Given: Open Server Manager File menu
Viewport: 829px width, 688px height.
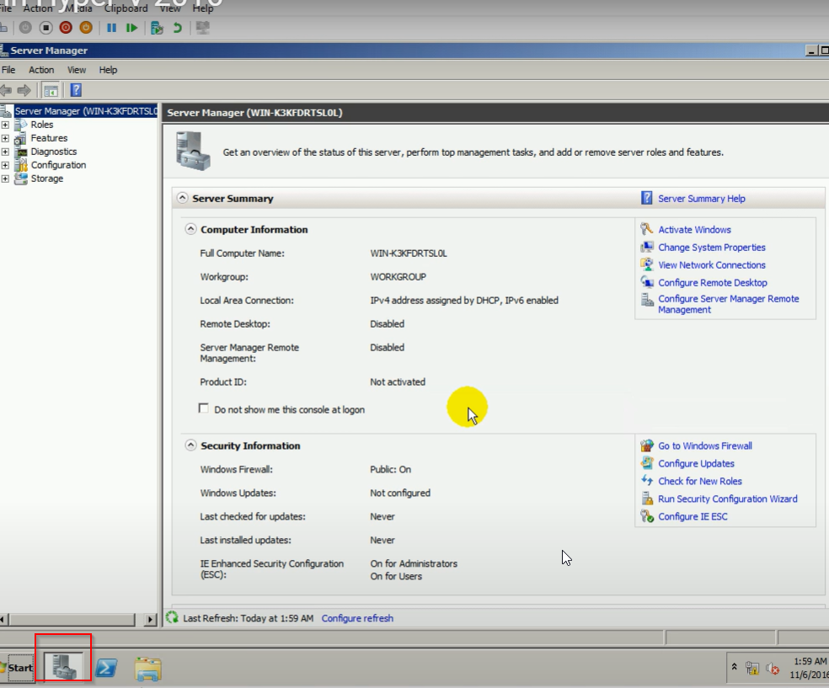Looking at the screenshot, I should point(8,70).
